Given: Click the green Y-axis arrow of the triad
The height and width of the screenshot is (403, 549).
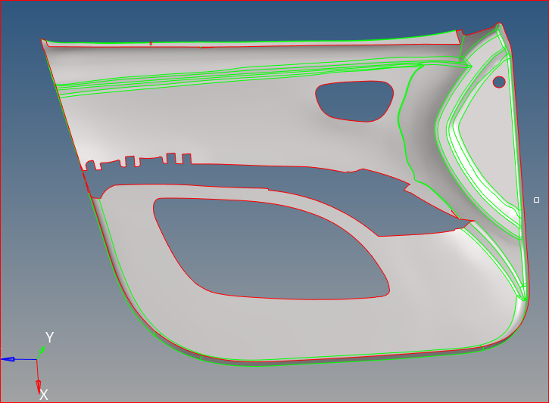Looking at the screenshot, I should point(42,350).
